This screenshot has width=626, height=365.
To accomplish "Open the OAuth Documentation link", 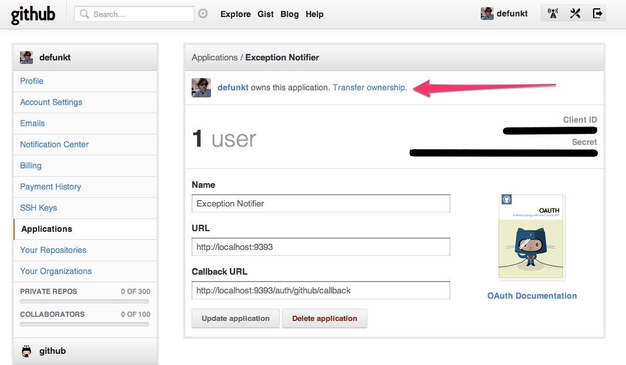I will coord(532,296).
